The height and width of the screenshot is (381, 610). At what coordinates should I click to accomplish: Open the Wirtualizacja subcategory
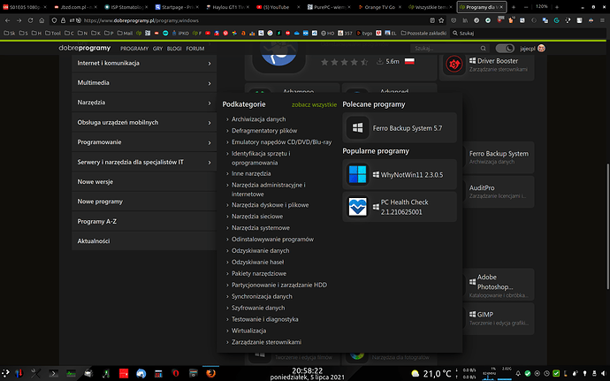249,331
